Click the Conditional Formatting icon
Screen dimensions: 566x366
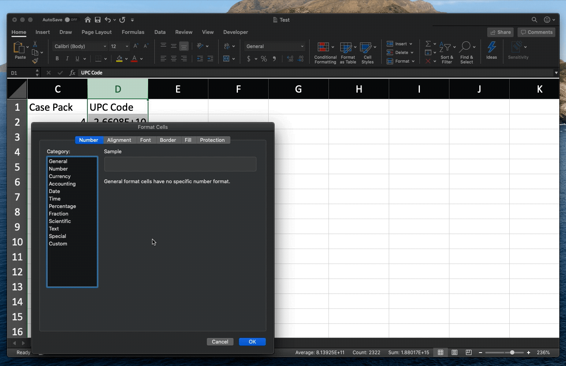323,47
